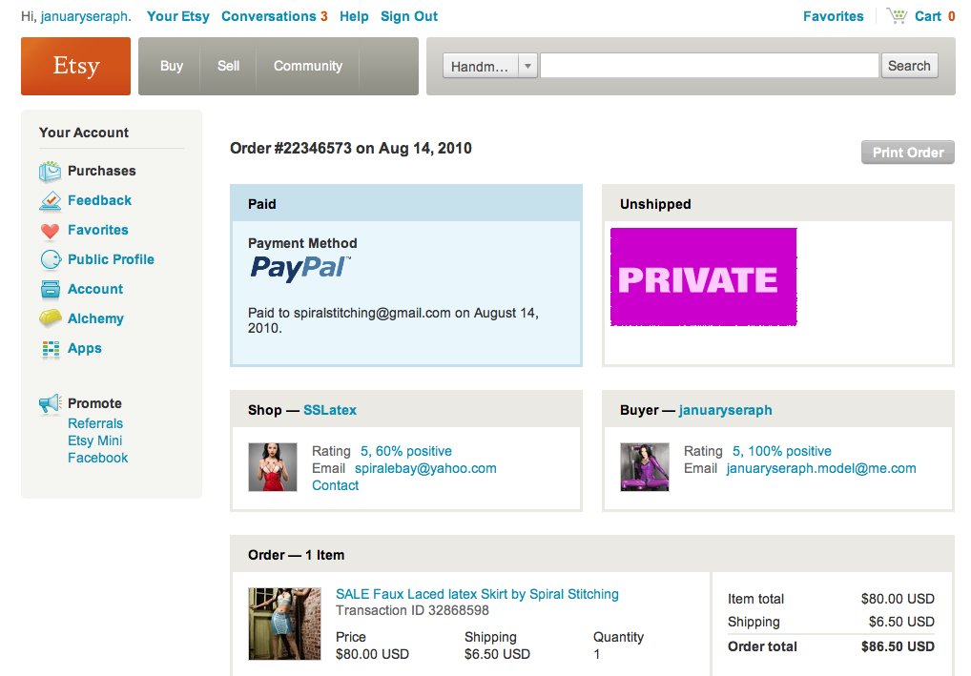The width and height of the screenshot is (971, 676).
Task: View buyer rating 5, 100% positive
Action: [x=782, y=451]
